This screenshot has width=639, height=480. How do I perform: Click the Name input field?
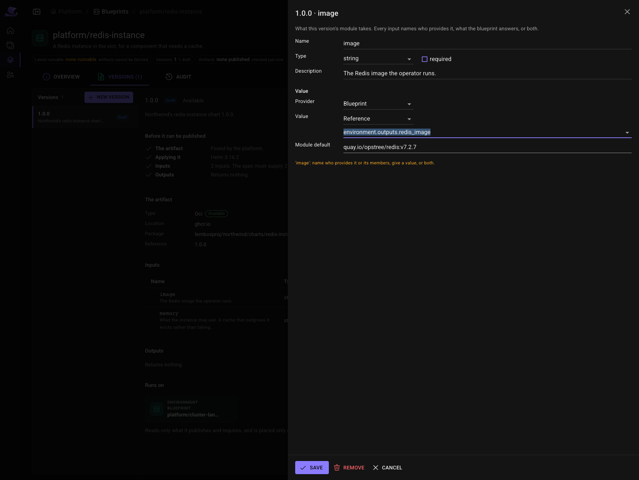[487, 43]
